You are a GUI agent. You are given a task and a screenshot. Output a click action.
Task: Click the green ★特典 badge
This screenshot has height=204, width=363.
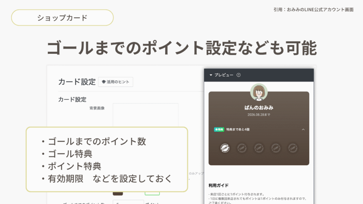[x=219, y=130]
